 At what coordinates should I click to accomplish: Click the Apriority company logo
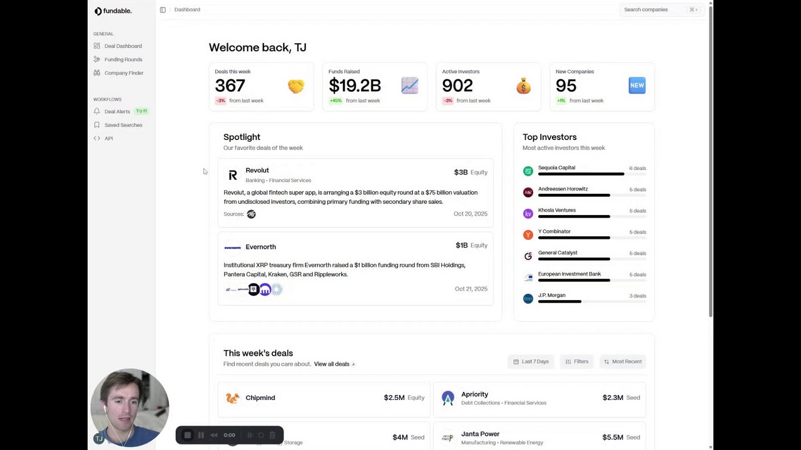(x=447, y=398)
